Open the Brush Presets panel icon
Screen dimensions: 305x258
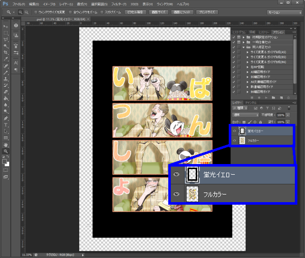click(16, 52)
